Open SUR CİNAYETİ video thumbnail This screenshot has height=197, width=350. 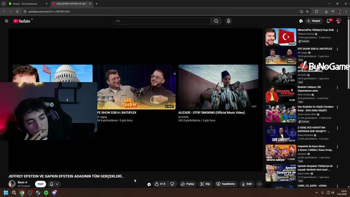click(281, 134)
